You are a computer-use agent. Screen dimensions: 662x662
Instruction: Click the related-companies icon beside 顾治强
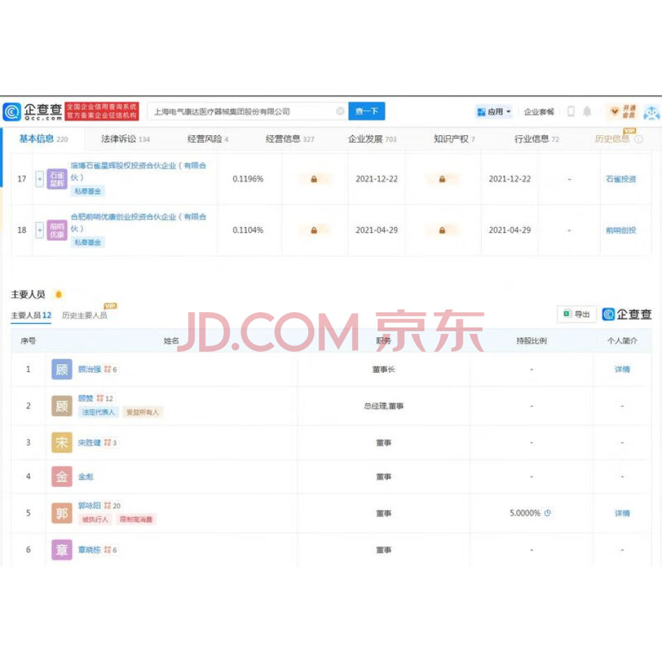107,369
